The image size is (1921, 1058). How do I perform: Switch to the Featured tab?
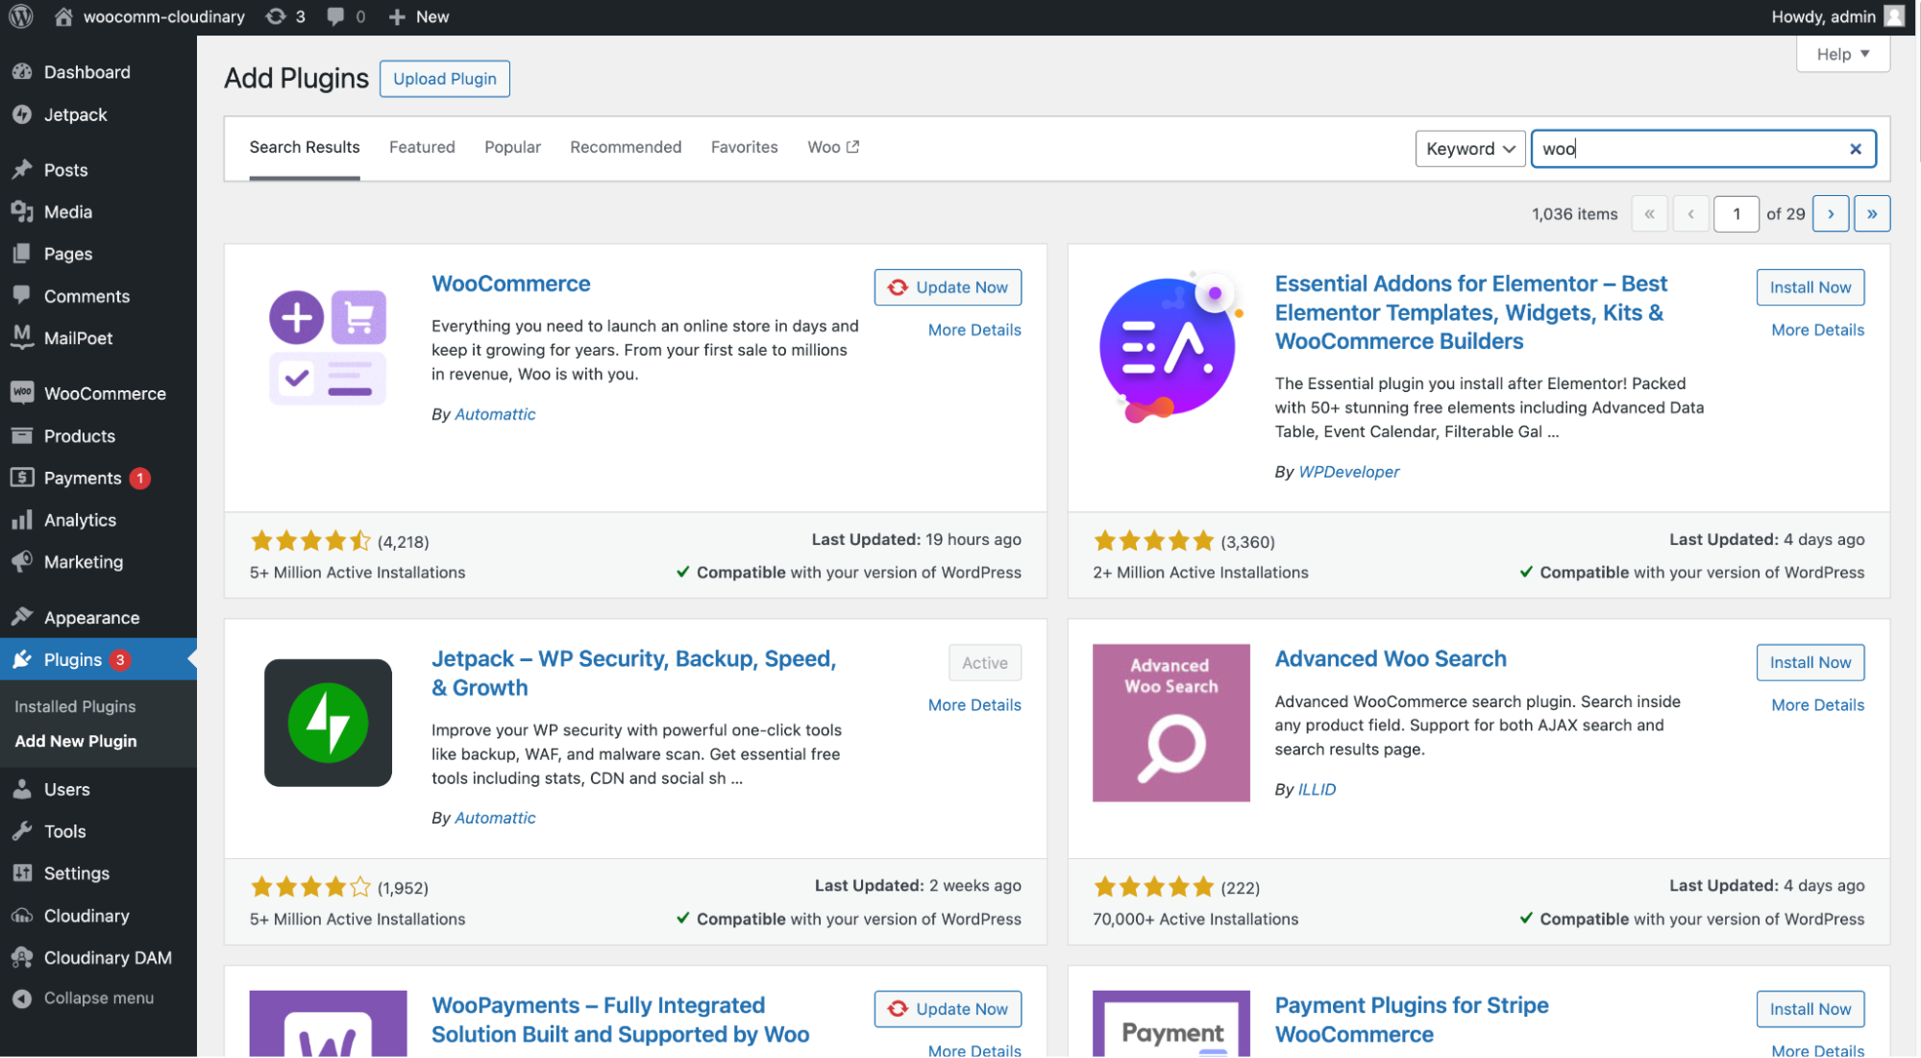coord(422,147)
